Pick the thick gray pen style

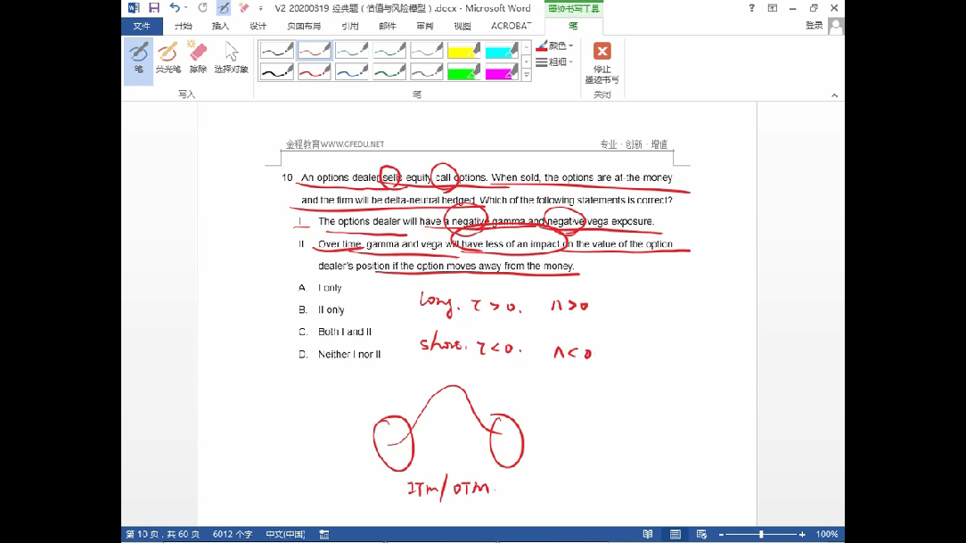click(427, 72)
